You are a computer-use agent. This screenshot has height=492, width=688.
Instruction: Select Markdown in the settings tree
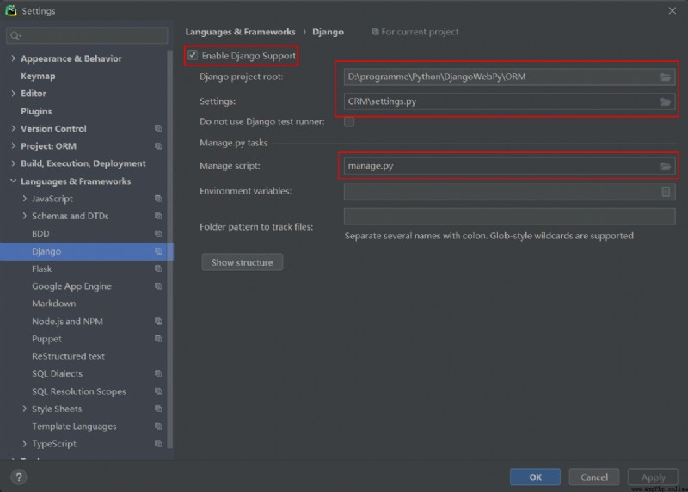[x=53, y=304]
